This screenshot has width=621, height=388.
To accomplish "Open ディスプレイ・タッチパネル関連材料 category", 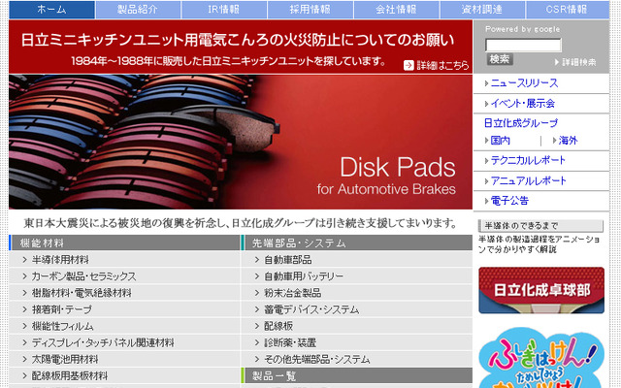I will click(x=103, y=342).
